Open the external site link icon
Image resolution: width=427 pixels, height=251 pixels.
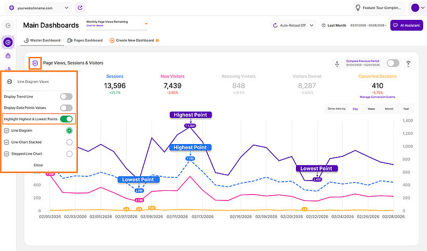pyautogui.click(x=81, y=8)
